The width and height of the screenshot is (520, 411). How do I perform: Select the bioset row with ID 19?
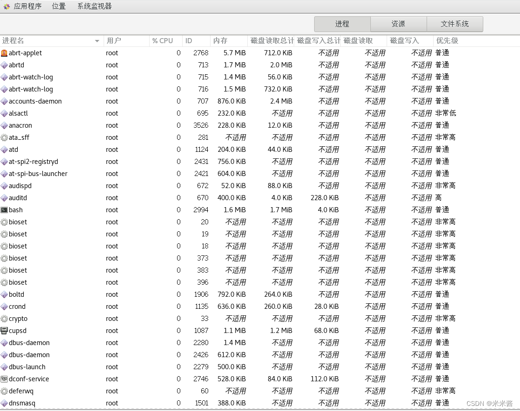click(260, 235)
